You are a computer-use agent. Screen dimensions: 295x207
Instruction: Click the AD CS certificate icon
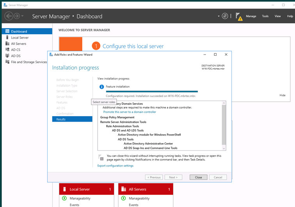pyautogui.click(x=7, y=50)
